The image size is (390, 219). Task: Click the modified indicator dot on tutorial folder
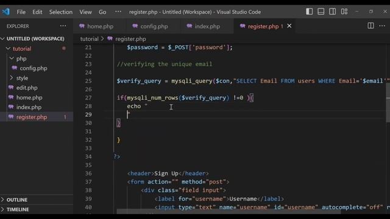64,49
